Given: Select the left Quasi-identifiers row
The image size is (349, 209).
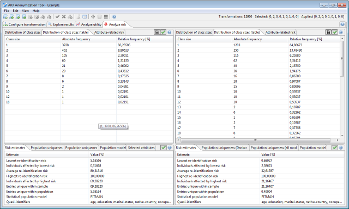Looking at the screenshot, I should (x=88, y=202).
